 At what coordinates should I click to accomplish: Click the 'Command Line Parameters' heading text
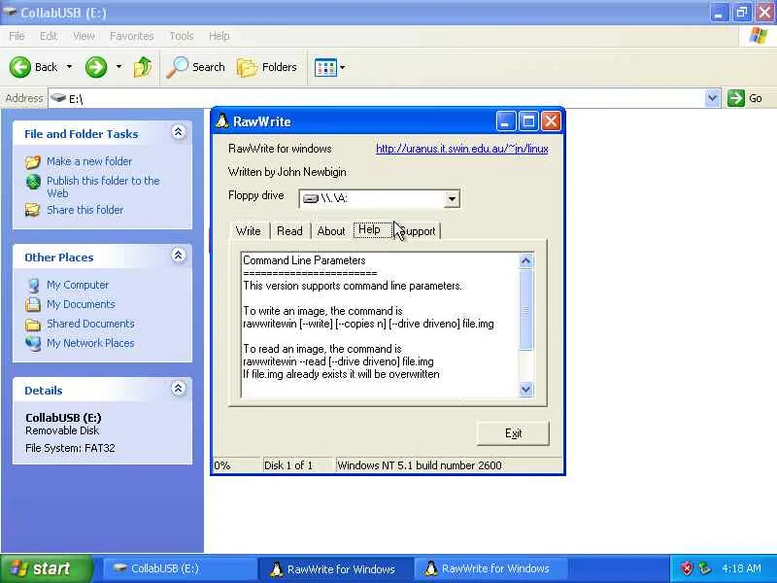(304, 260)
